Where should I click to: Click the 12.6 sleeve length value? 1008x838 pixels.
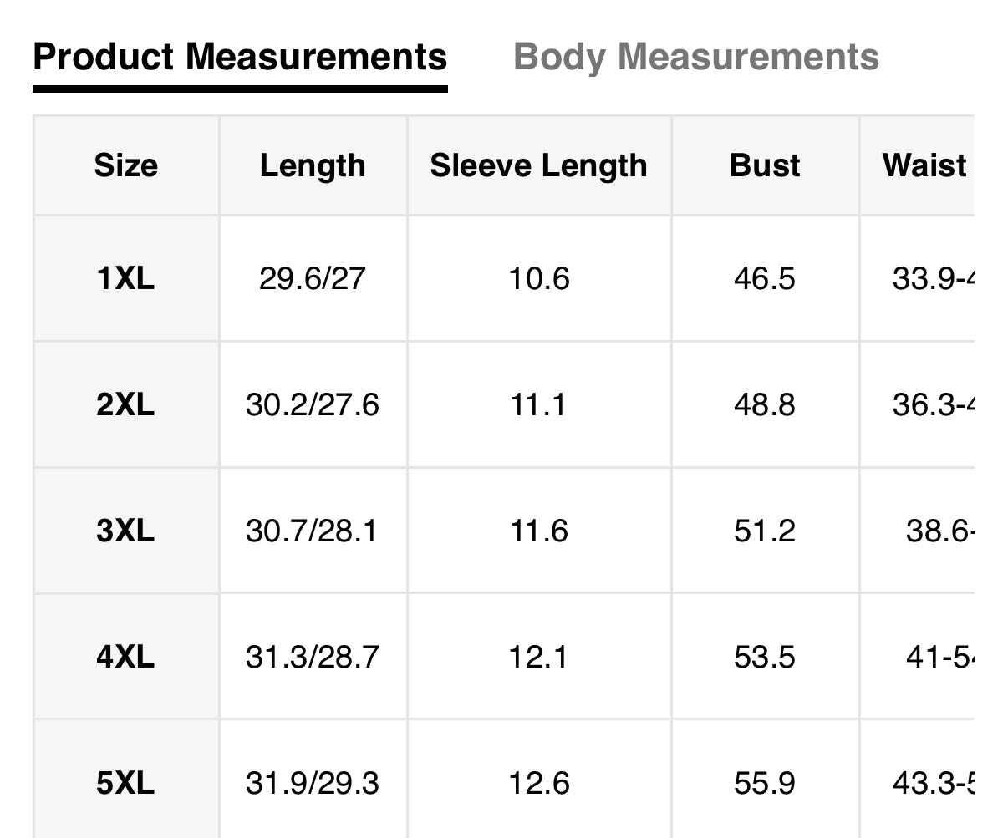539,783
